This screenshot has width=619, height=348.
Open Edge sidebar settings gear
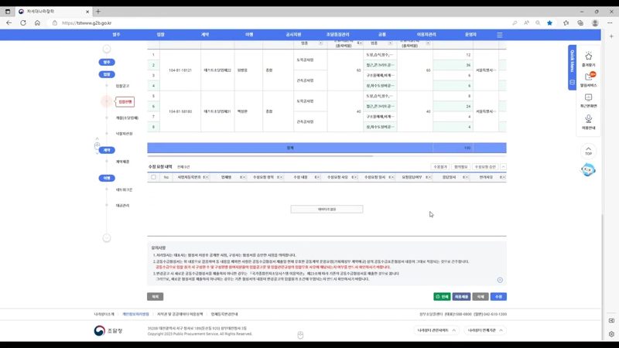(x=611, y=334)
